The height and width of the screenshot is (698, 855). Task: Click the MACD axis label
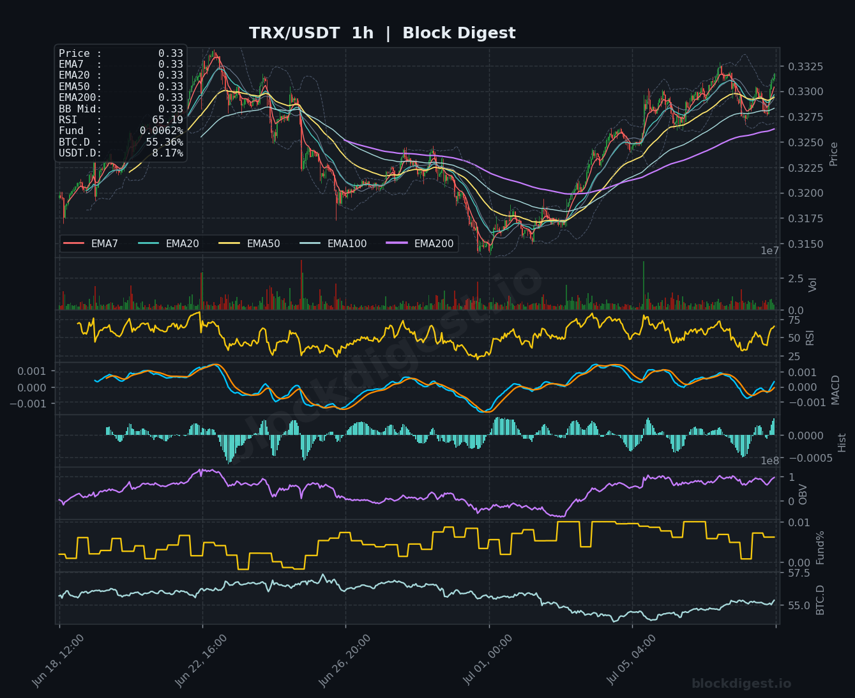[836, 390]
